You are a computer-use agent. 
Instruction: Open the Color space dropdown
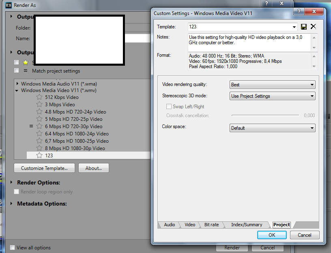pos(272,128)
